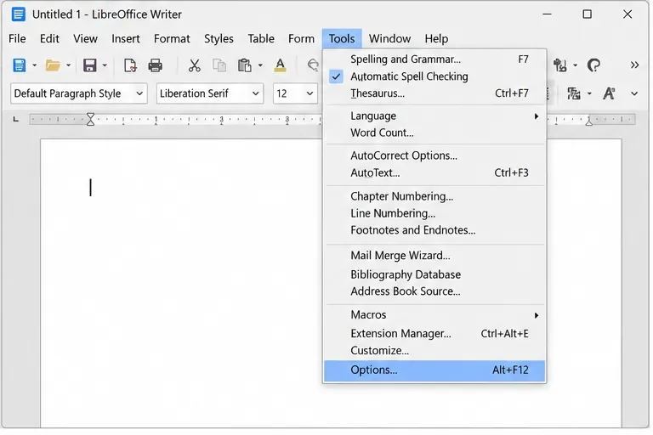Viewport: 653px width, 435px height.
Task: Open the Insert menu
Action: [x=125, y=39]
